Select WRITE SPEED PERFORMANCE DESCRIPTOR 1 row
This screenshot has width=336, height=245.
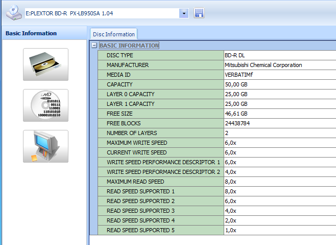217,162
